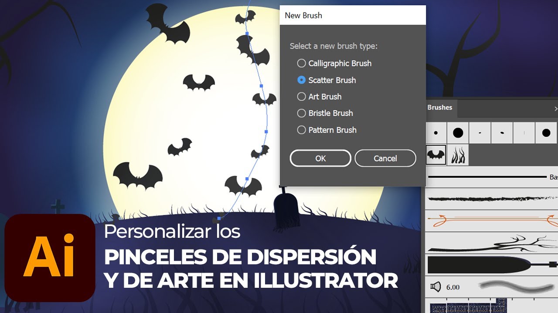Select the Basic line brush

point(491,177)
